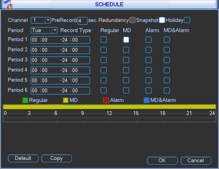Check Regular recording for Period 1

tap(104, 40)
